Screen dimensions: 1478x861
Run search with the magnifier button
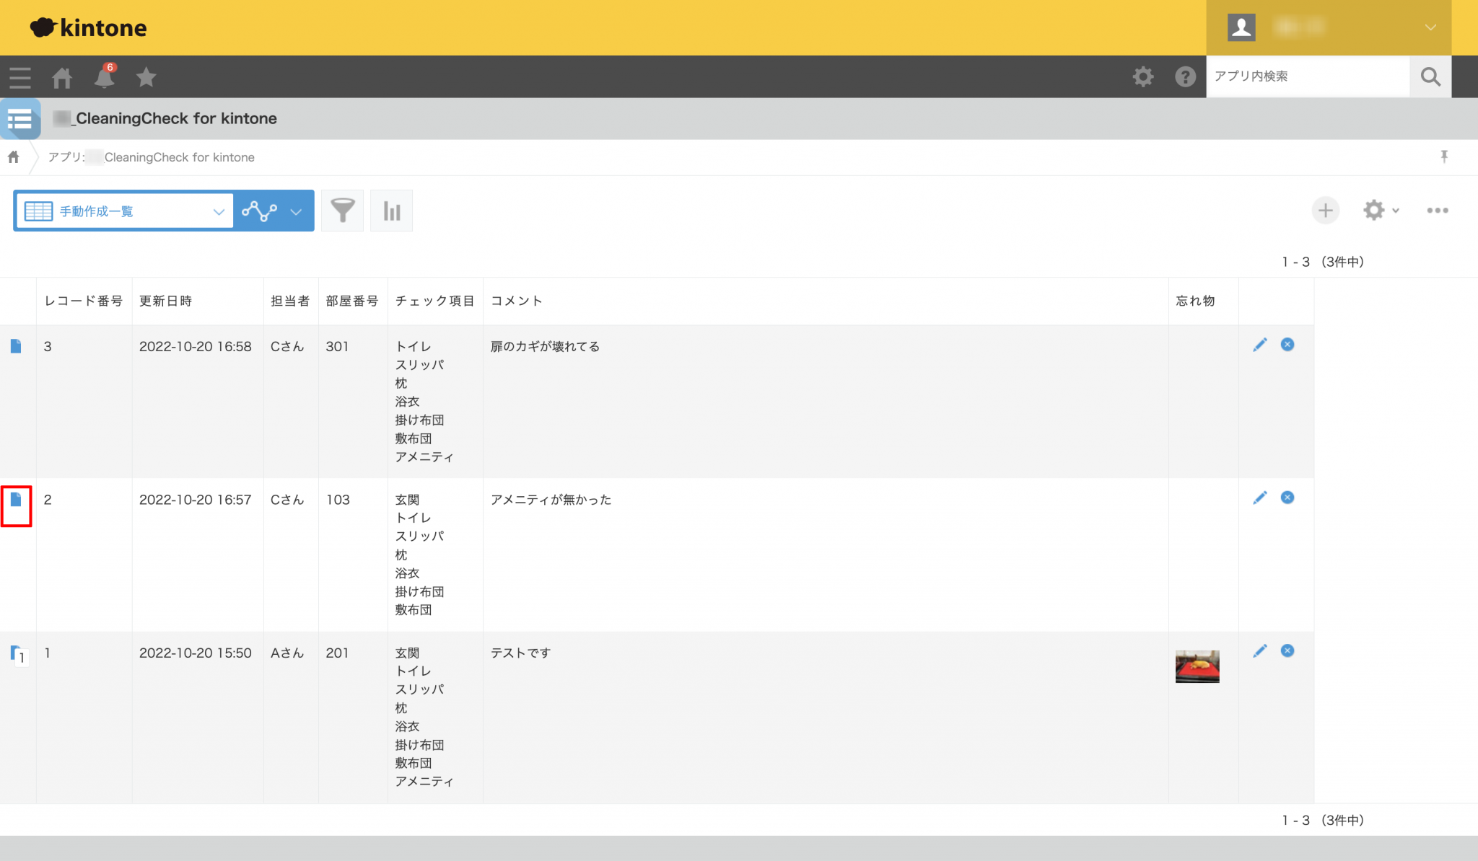[1430, 76]
